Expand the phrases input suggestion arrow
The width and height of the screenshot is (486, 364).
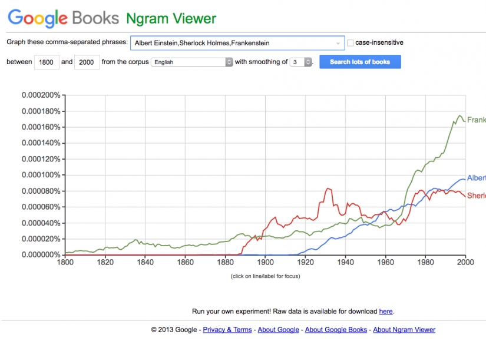pyautogui.click(x=338, y=43)
